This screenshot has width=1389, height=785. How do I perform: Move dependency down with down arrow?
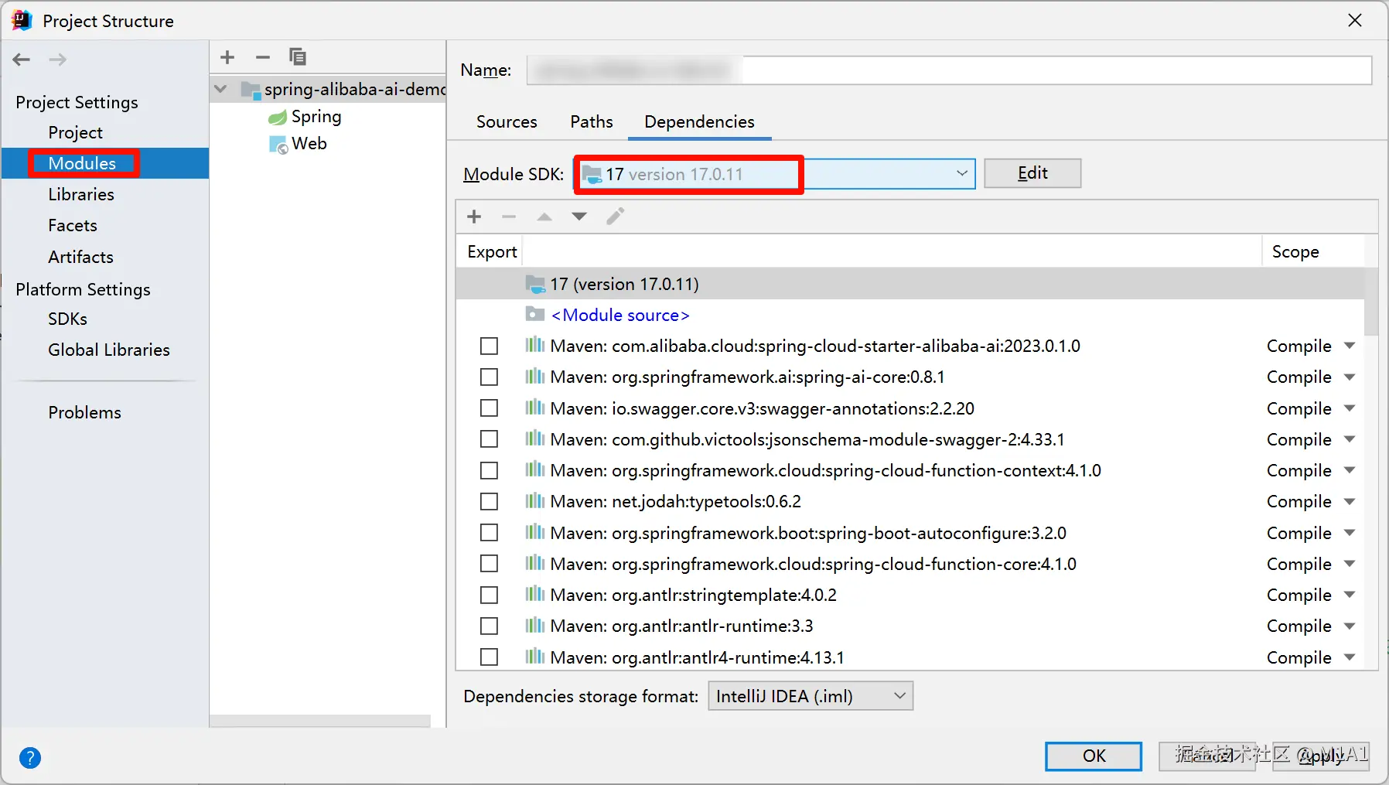pos(579,217)
